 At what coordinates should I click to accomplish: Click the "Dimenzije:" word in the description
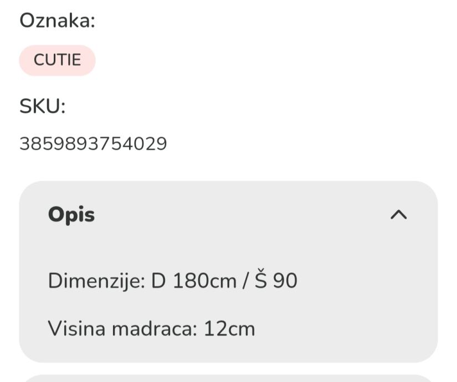[96, 281]
